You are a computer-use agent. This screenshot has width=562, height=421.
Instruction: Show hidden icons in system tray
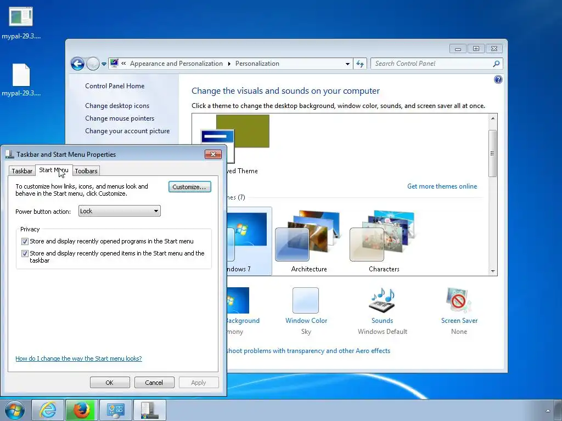tap(547, 410)
